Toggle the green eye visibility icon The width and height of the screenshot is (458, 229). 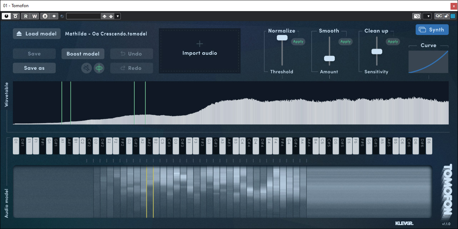pyautogui.click(x=99, y=68)
